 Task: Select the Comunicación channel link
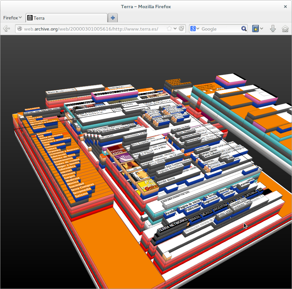pyautogui.click(x=55, y=145)
